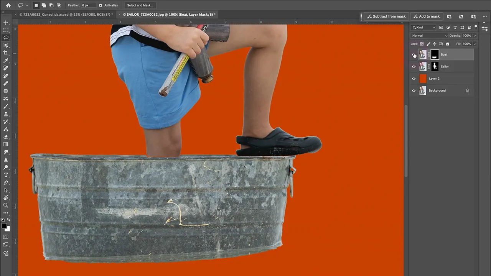Select the Dodge tool
This screenshot has width=491, height=276.
(6, 167)
